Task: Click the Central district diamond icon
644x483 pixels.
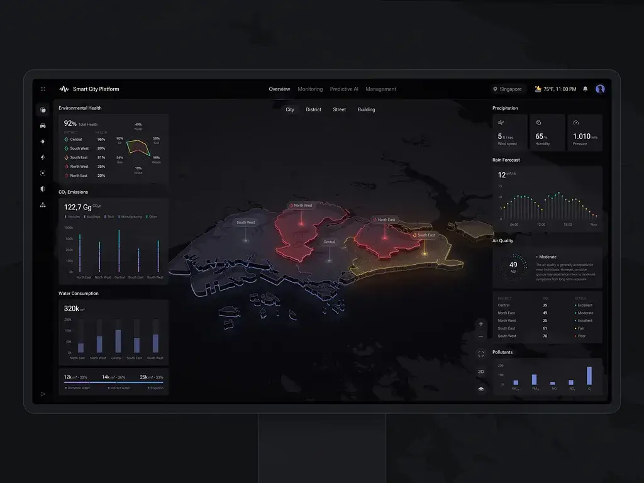Action: (66, 139)
